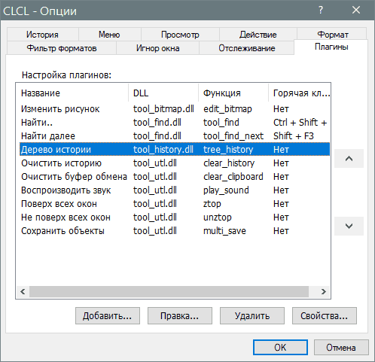Click the edit_bitmap function cell
375x362 pixels.
coord(227,109)
